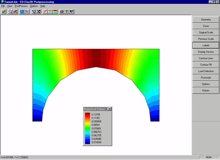
Task: Click the 0.014048 legend value
Action: [96, 142]
